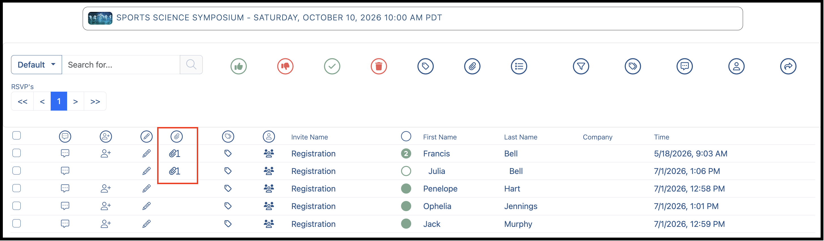This screenshot has height=241, width=824.
Task: Click comment bubble icon for Penelope Hart
Action: (x=65, y=189)
